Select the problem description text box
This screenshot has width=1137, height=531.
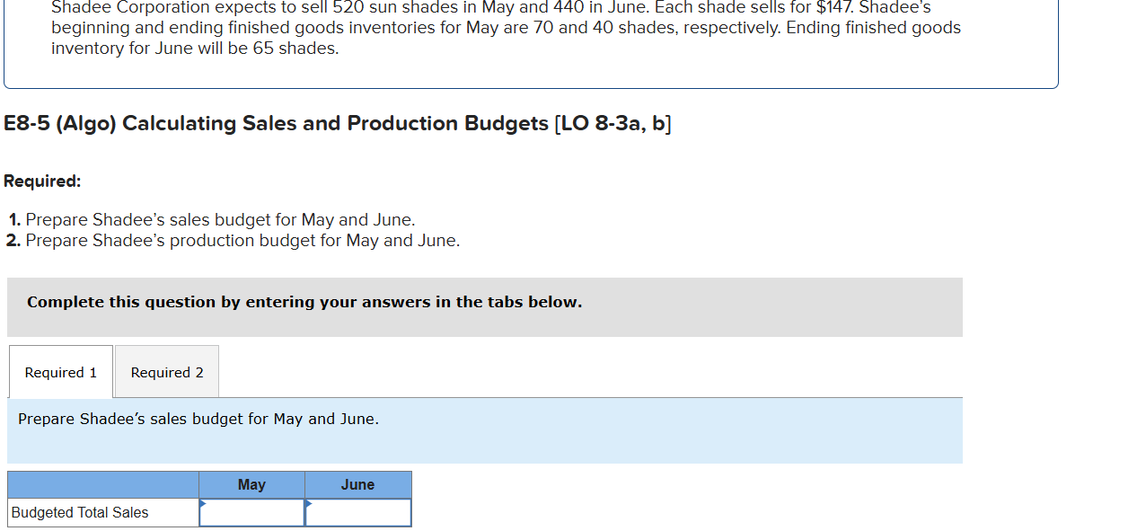[x=506, y=28]
